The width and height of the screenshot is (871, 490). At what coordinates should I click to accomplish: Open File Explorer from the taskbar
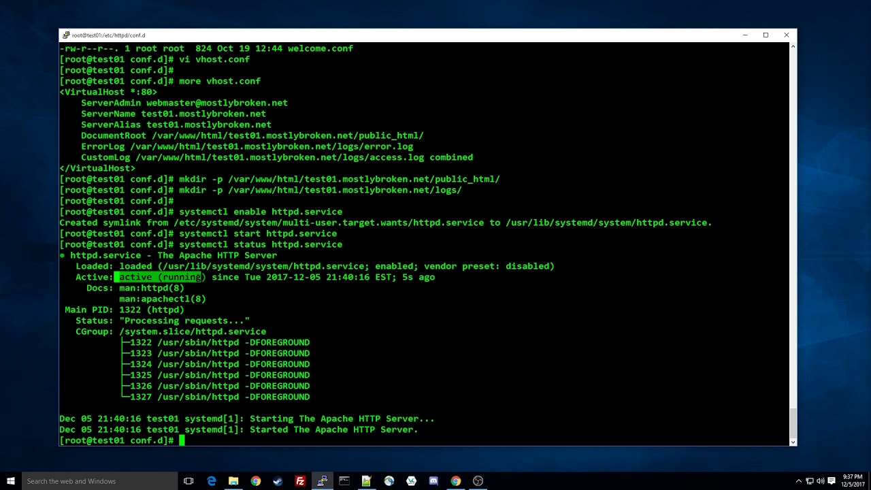[233, 481]
